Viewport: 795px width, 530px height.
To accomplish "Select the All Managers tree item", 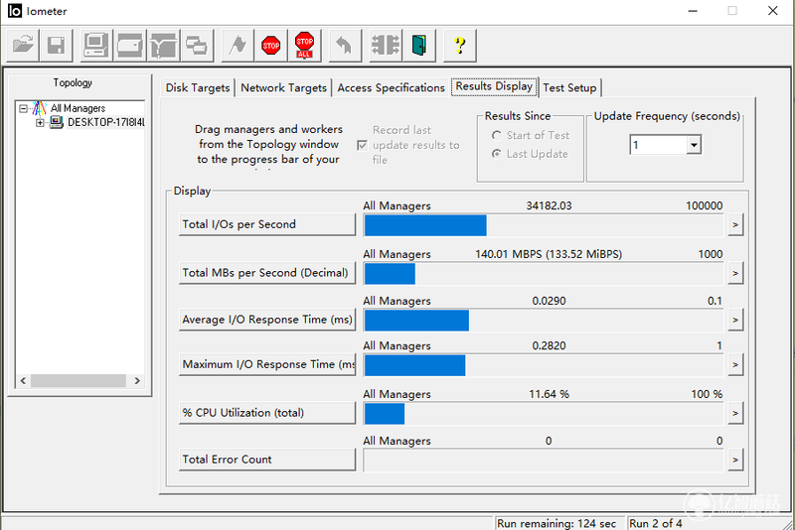I will click(x=78, y=108).
